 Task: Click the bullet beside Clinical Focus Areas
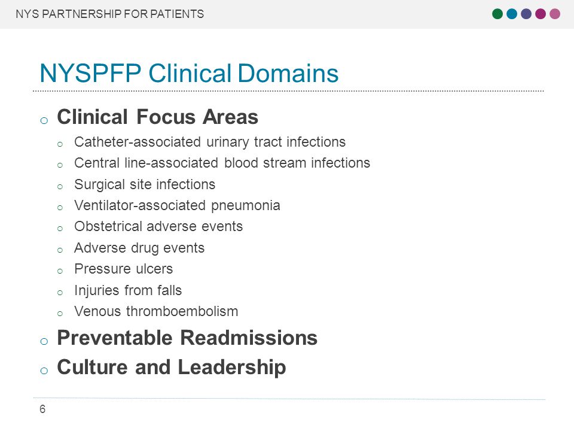coord(44,120)
